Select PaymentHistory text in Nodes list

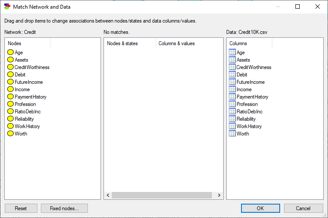(30, 97)
